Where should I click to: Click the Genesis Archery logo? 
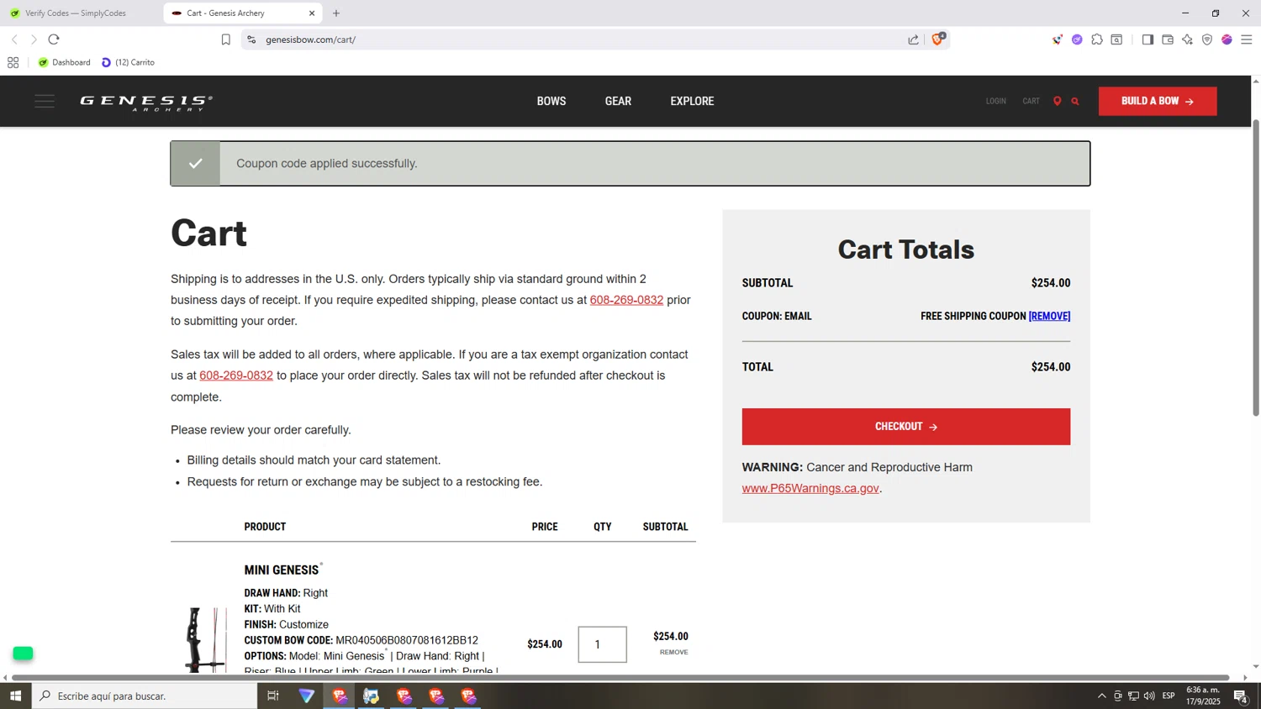click(x=146, y=102)
